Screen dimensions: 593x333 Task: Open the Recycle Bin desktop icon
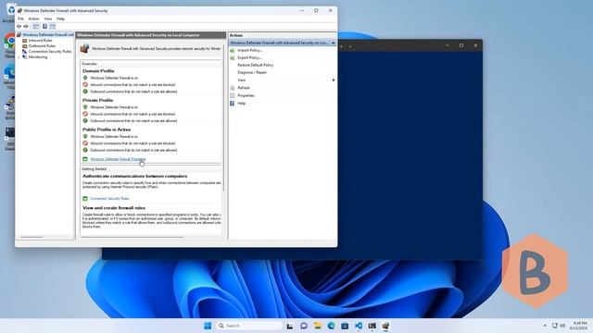(x=10, y=13)
